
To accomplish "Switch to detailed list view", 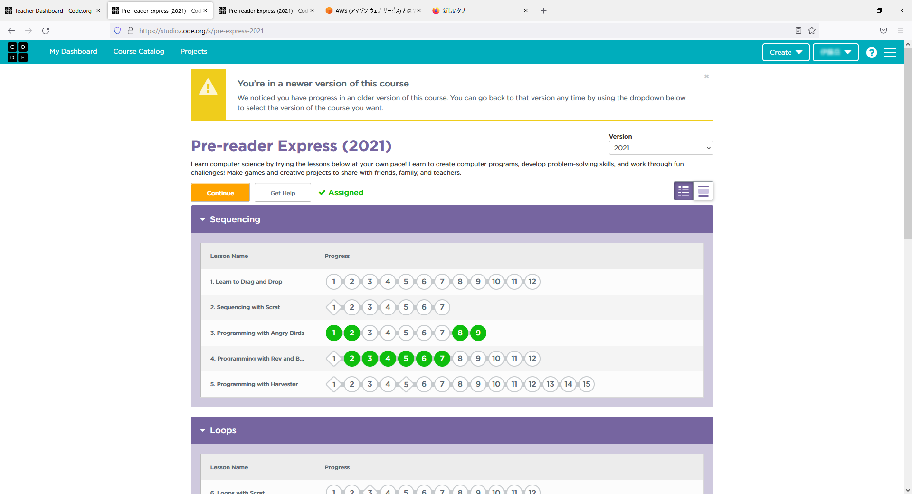I will 703,191.
